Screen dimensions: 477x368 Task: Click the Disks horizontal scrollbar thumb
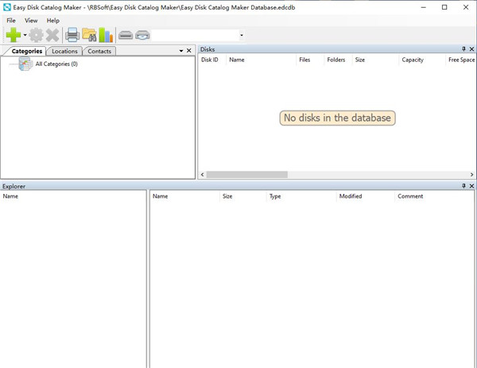coord(246,175)
